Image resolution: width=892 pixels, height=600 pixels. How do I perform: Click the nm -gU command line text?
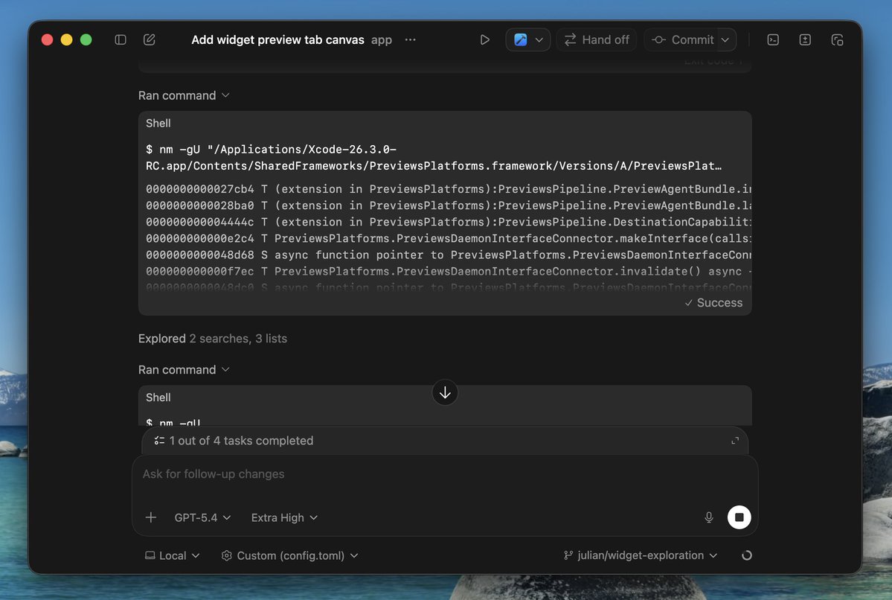[434, 158]
